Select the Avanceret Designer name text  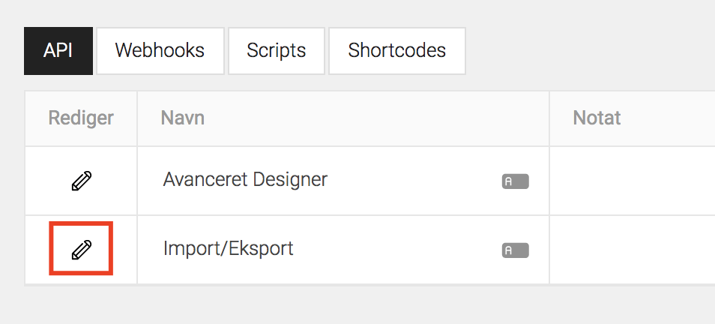[x=245, y=179]
